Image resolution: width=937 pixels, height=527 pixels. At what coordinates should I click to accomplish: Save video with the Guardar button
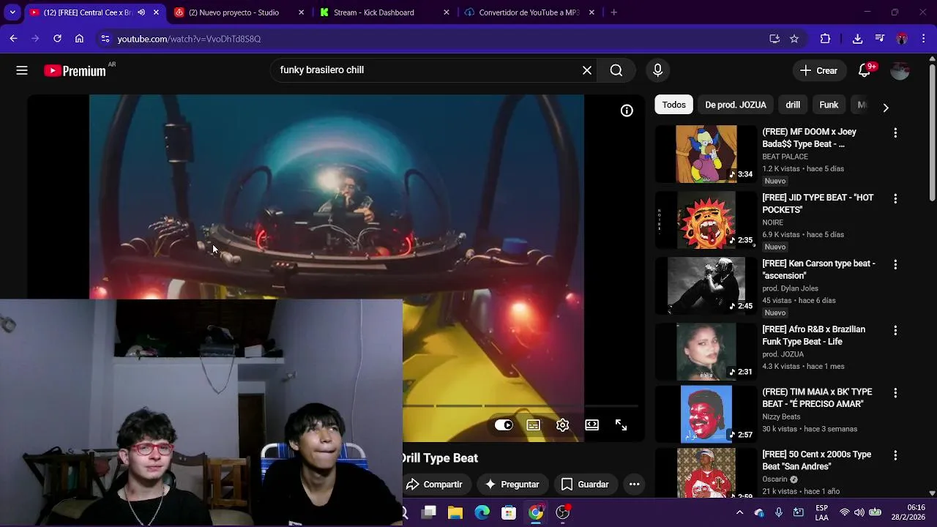pos(585,485)
